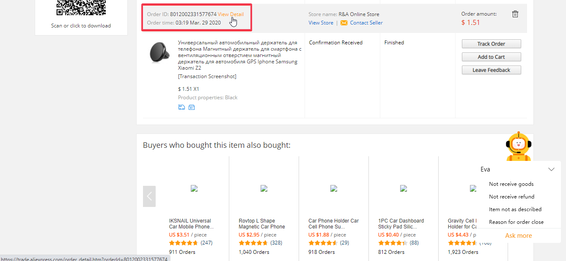Click the Eva robot assistant mascot
This screenshot has width=566, height=261.
click(x=519, y=146)
